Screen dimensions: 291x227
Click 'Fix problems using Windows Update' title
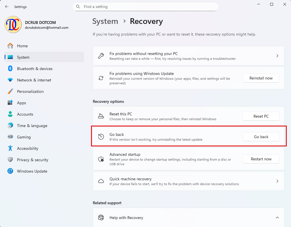click(x=142, y=73)
